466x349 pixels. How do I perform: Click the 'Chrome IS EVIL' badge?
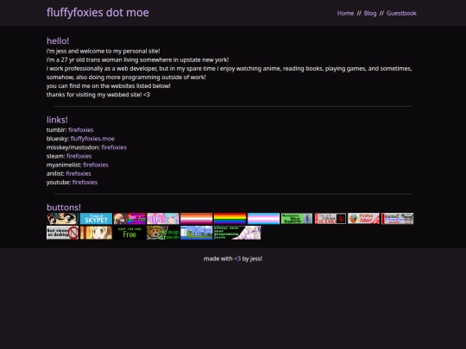click(331, 219)
